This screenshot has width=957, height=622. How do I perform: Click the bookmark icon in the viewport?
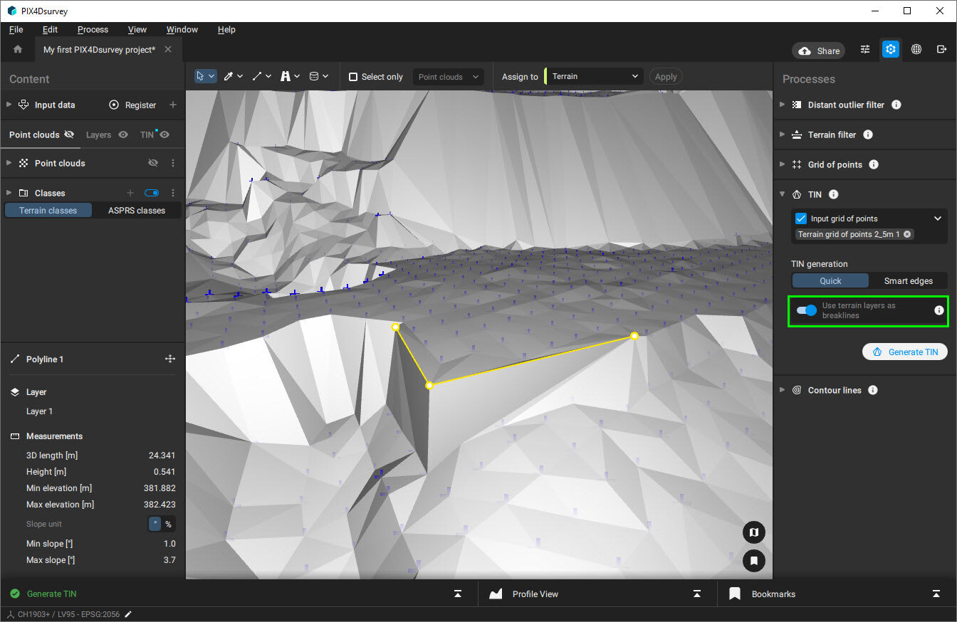[x=753, y=561]
